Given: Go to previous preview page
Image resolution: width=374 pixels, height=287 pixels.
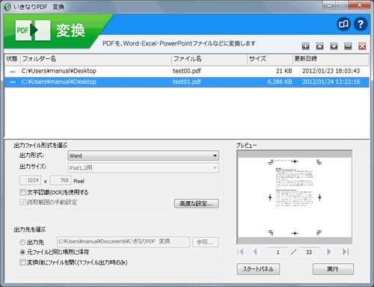Looking at the screenshot, I should tap(255, 252).
